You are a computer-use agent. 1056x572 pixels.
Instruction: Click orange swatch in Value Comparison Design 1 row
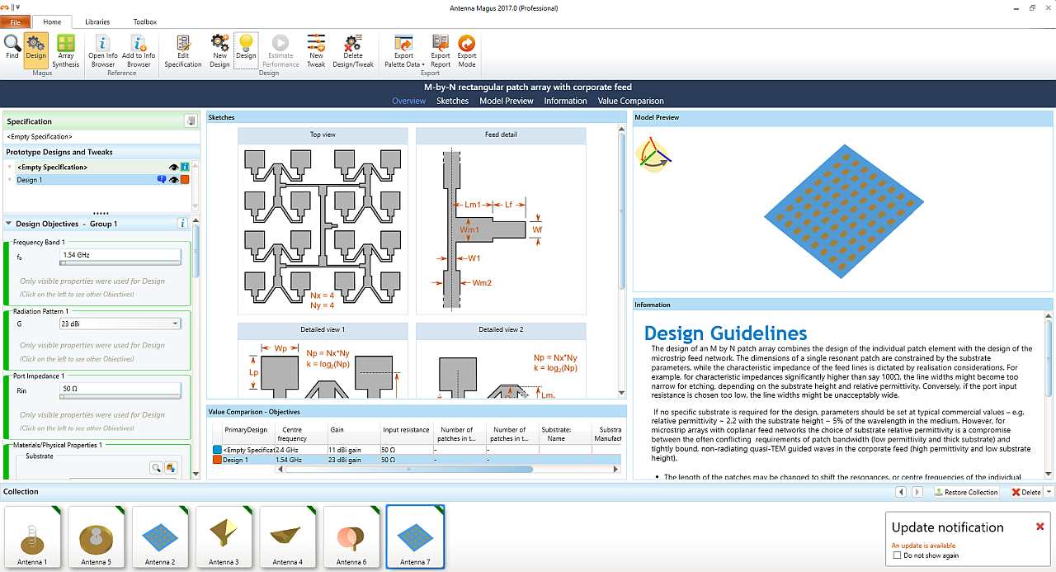217,460
